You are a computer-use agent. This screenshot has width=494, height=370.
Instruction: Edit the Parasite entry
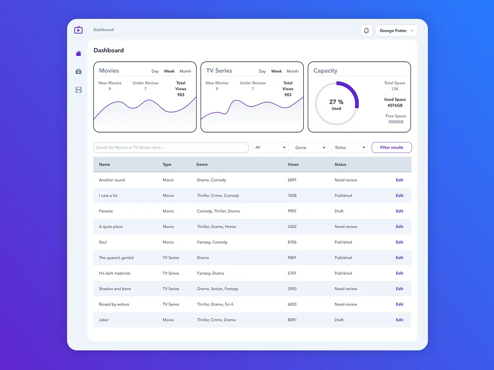(399, 211)
